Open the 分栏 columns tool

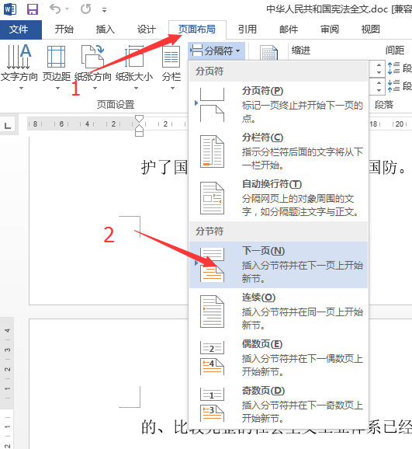point(171,64)
